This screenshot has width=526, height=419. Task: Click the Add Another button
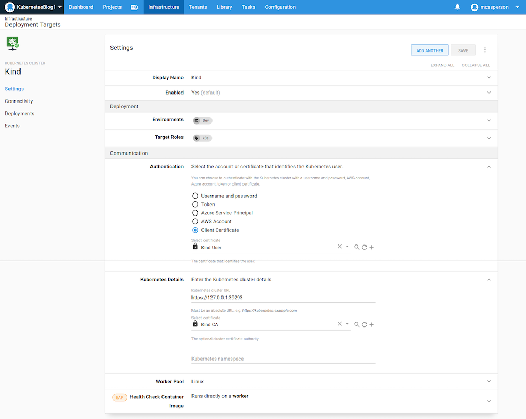(x=429, y=50)
